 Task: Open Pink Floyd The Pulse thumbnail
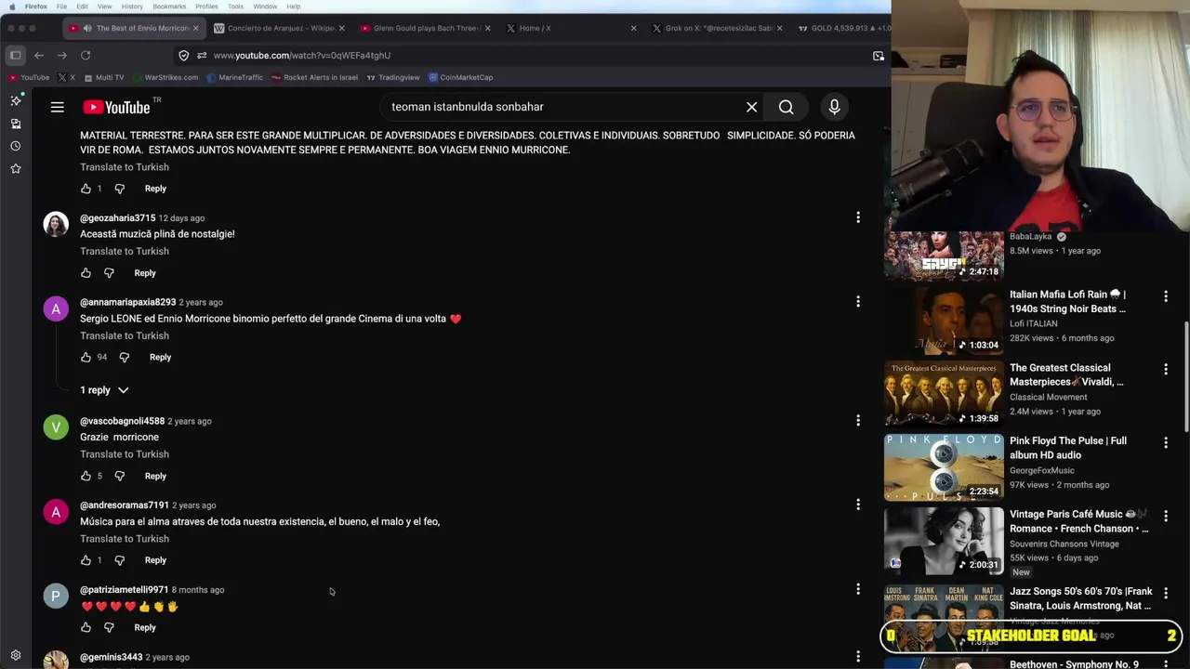tap(944, 467)
